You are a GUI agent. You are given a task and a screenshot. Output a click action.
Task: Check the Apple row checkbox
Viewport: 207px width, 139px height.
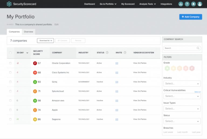pyautogui.click(x=10, y=110)
